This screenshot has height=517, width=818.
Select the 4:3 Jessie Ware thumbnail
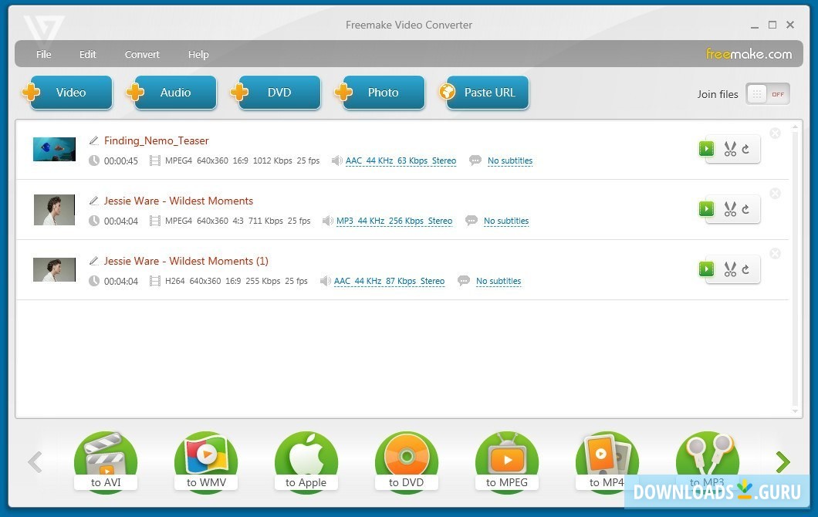pos(54,210)
